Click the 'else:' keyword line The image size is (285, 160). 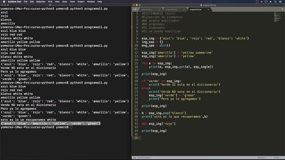coord(146,88)
